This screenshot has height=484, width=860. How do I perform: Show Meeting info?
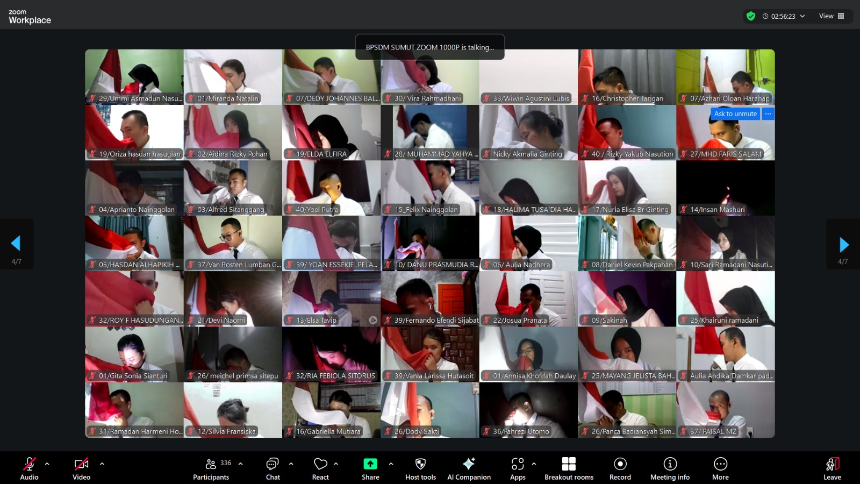670,468
